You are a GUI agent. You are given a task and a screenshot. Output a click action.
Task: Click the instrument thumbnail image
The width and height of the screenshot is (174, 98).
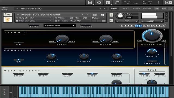[8, 19]
